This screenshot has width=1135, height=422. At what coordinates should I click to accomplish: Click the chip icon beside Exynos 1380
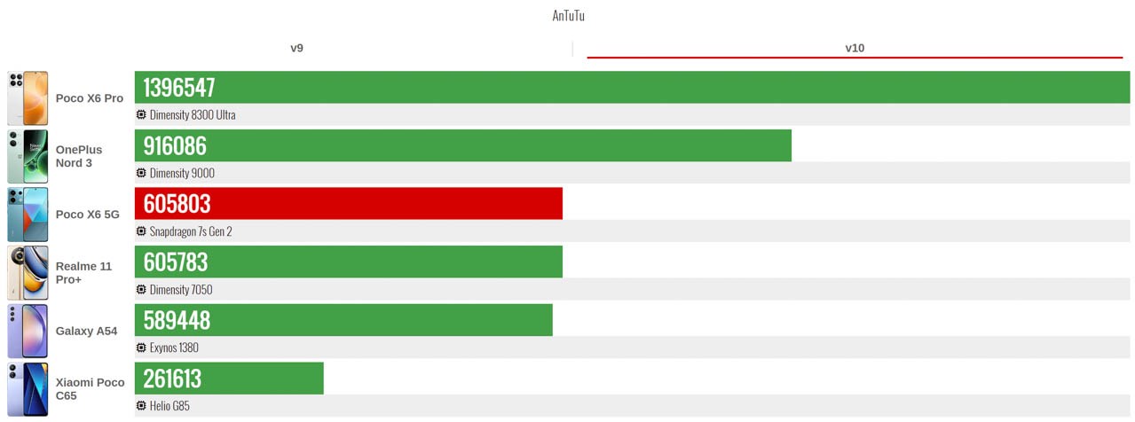click(x=141, y=348)
